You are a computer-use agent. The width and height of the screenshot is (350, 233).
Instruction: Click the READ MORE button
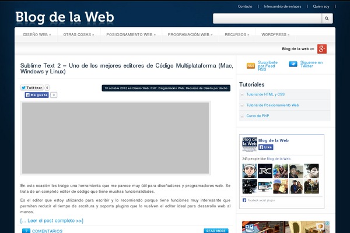pos(216,231)
